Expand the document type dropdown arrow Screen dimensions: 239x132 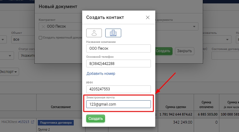195,27
